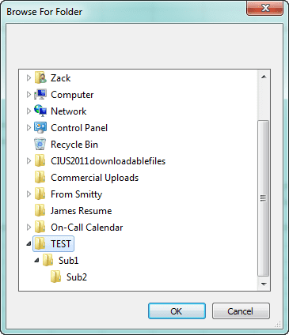Expand the CIUS2011downloadablefiles folder

click(x=29, y=161)
